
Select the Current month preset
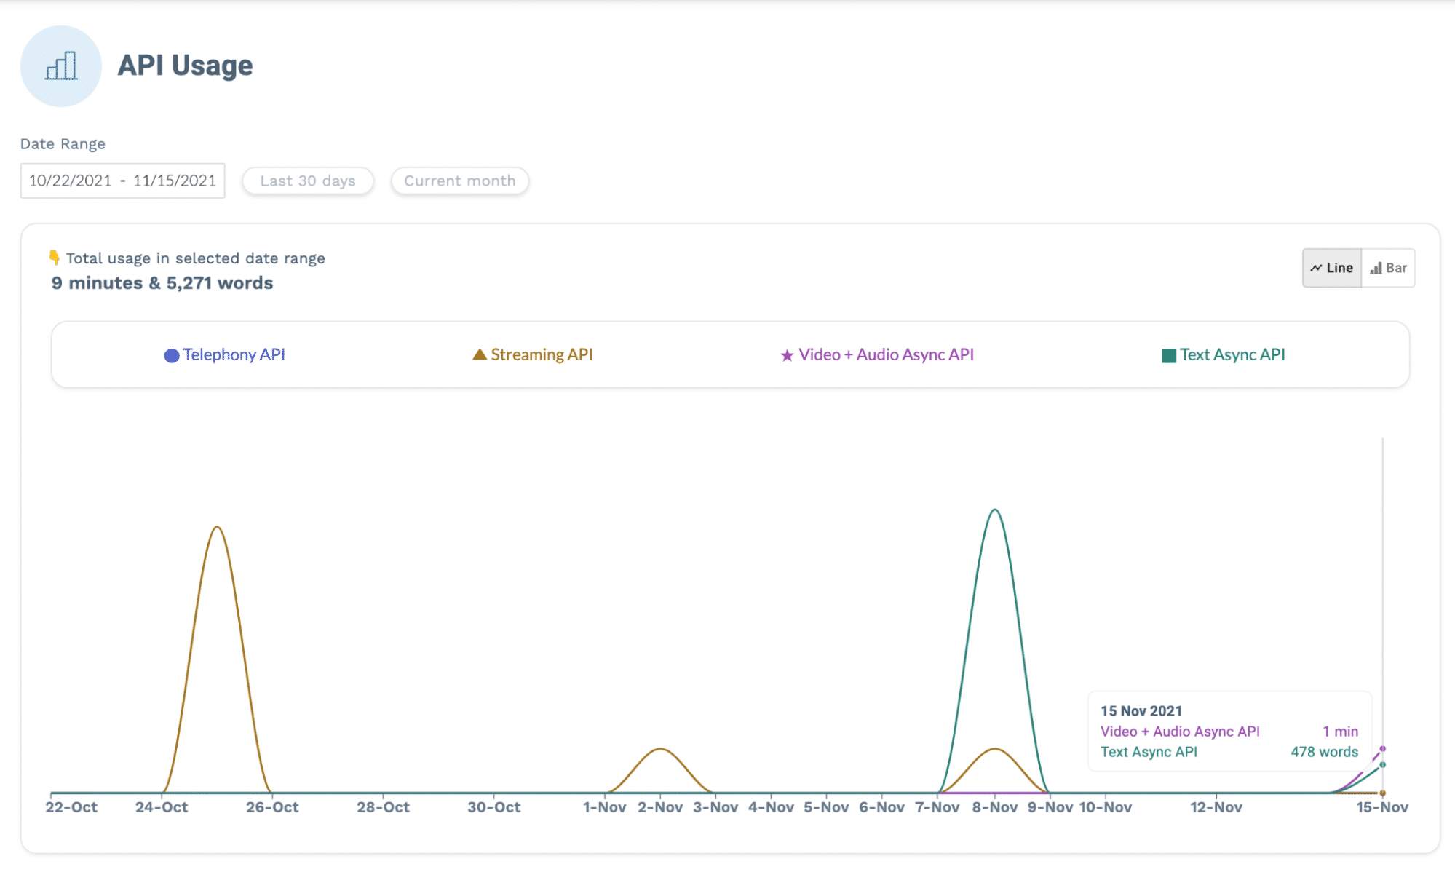click(x=459, y=181)
